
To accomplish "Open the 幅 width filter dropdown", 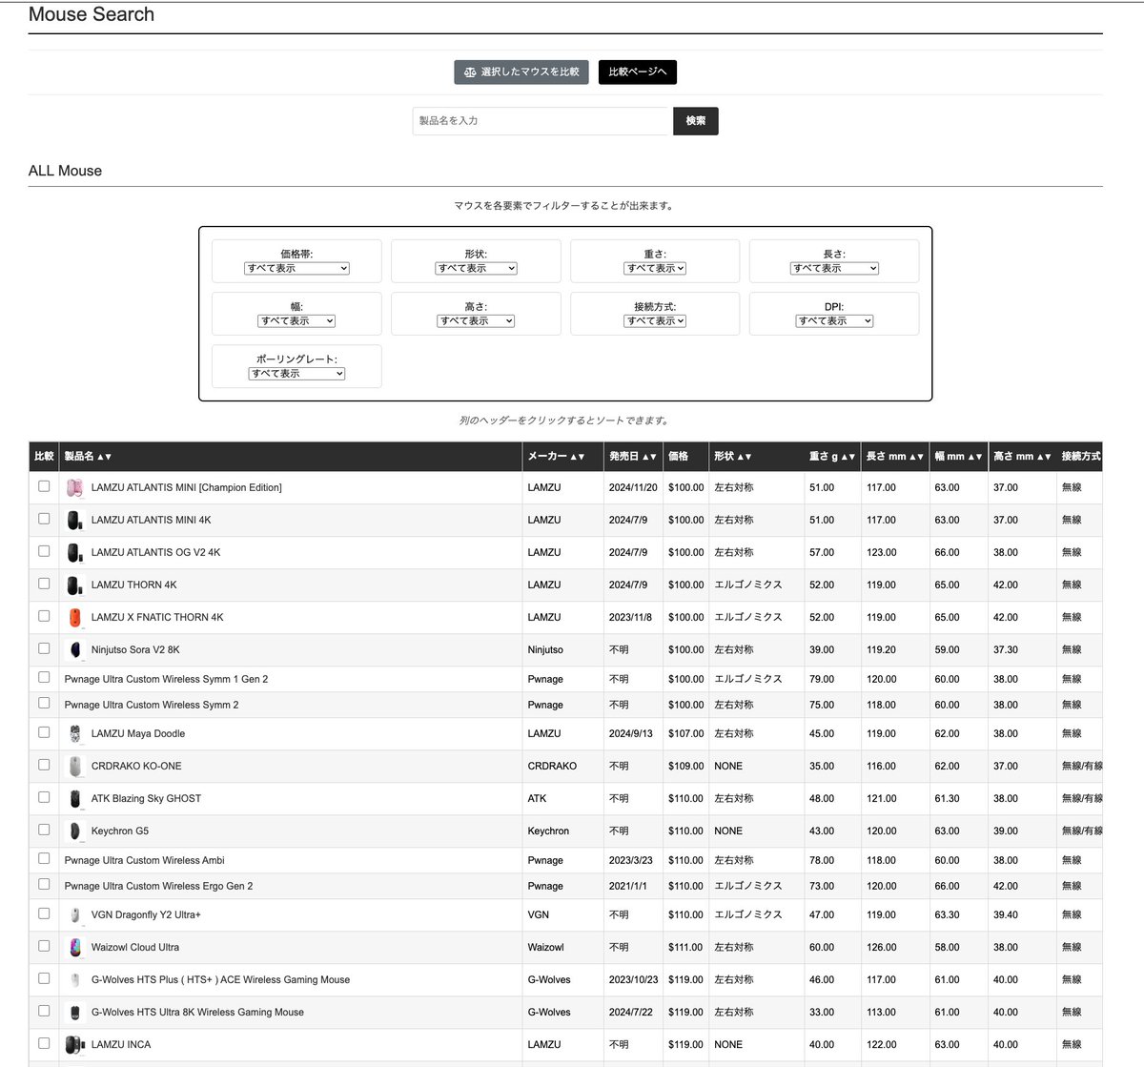I will pyautogui.click(x=296, y=321).
